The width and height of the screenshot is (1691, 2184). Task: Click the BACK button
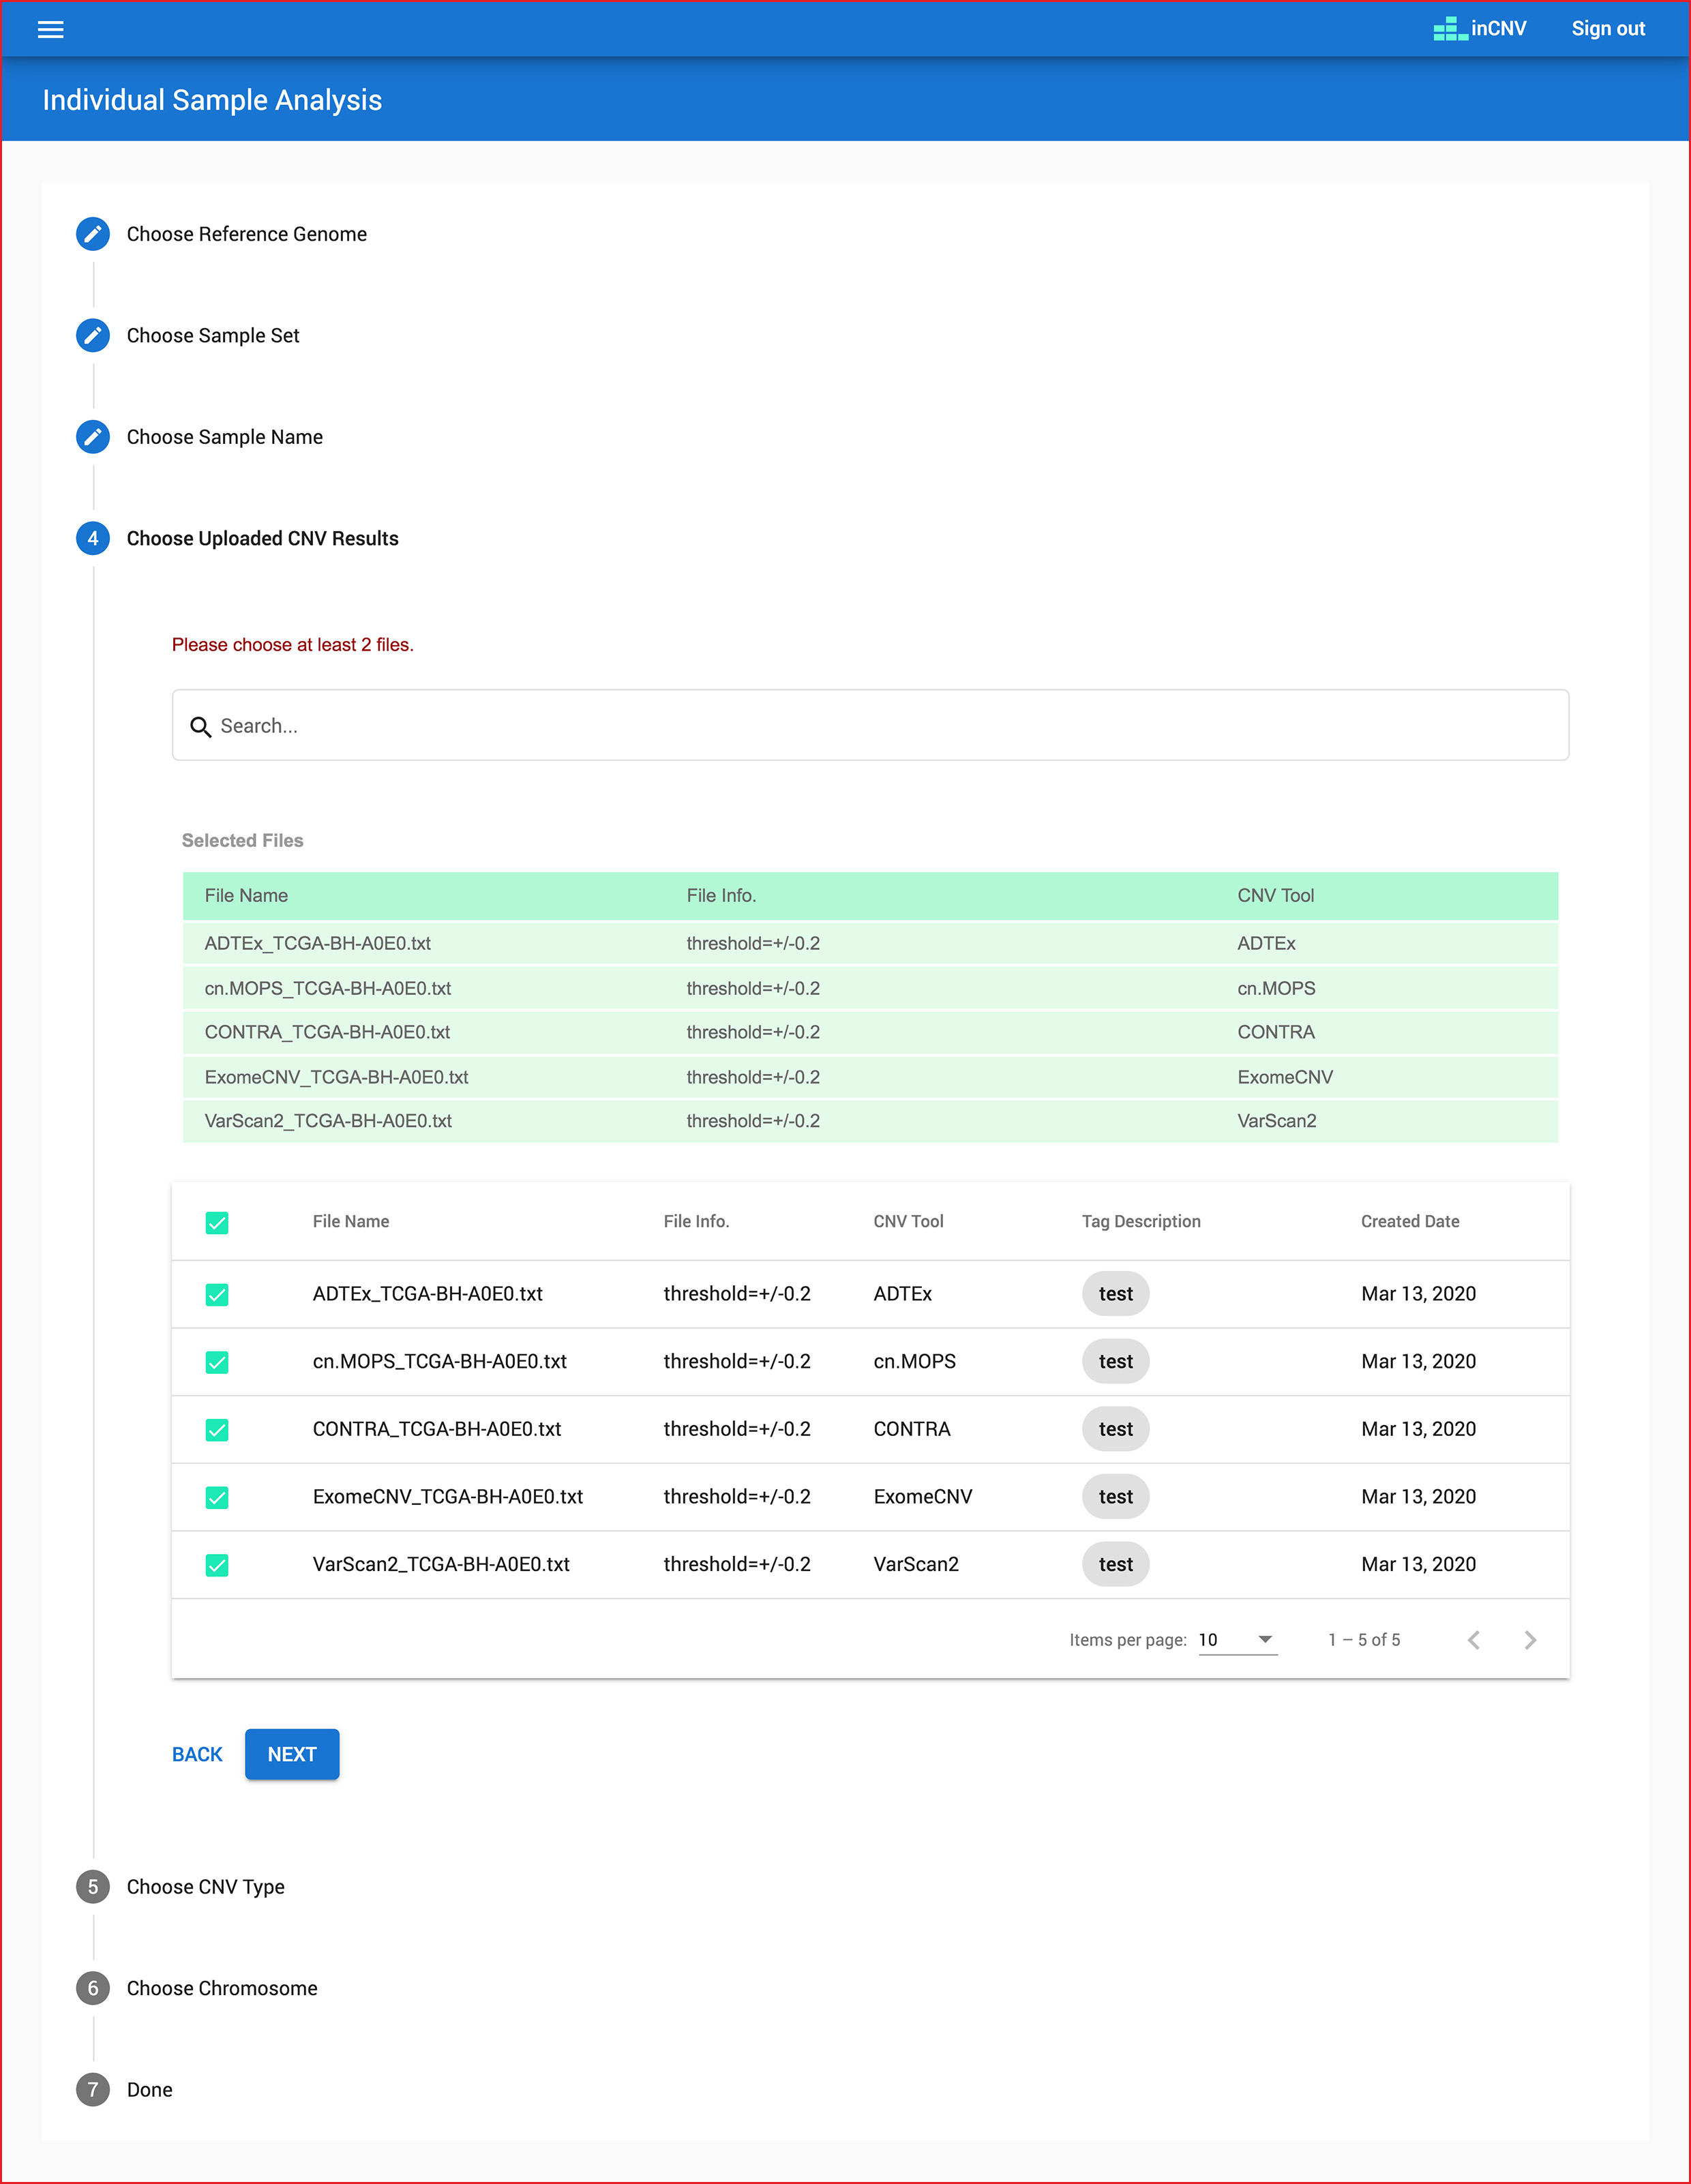pyautogui.click(x=197, y=1755)
